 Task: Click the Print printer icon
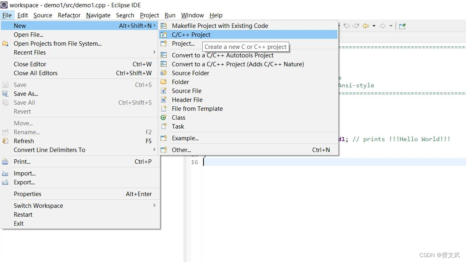[x=5, y=162]
